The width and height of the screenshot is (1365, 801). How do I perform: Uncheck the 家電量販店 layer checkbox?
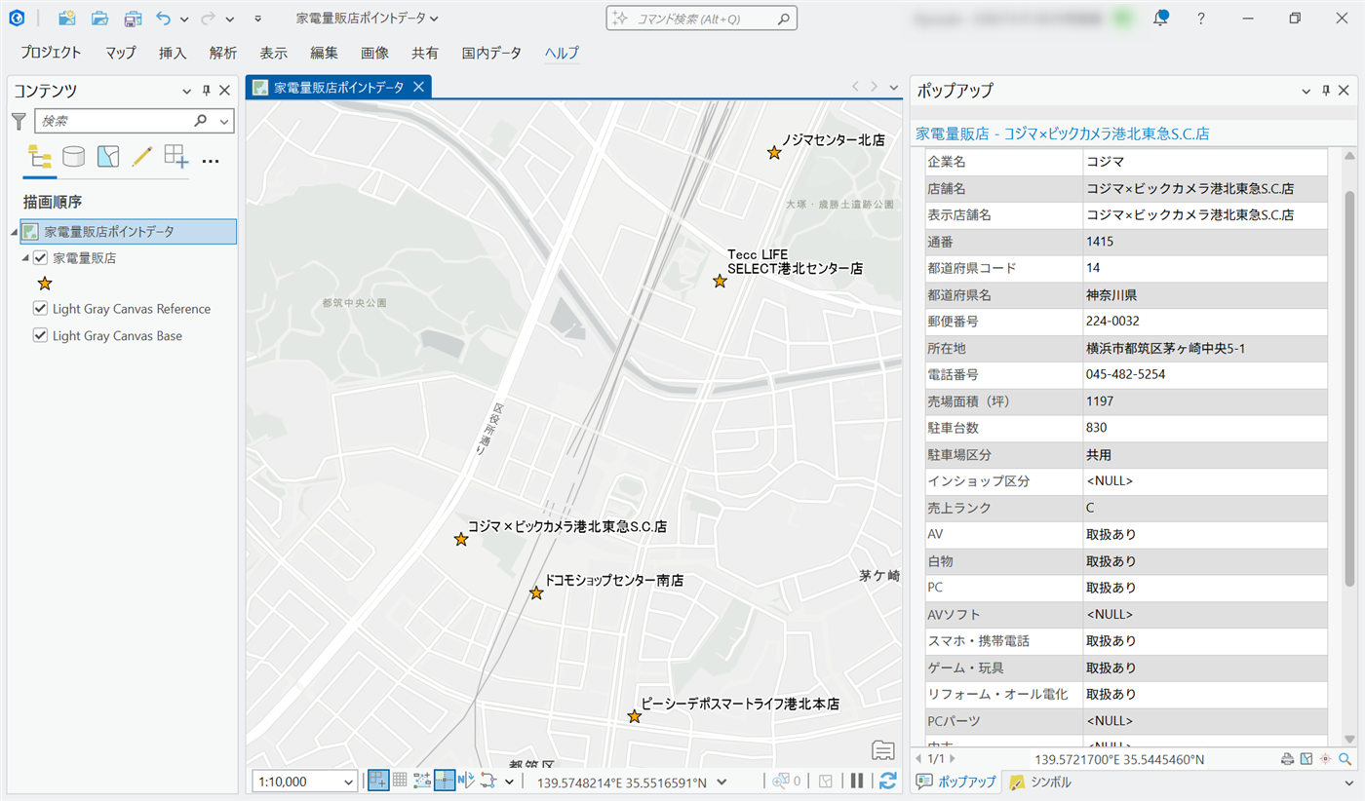[41, 258]
